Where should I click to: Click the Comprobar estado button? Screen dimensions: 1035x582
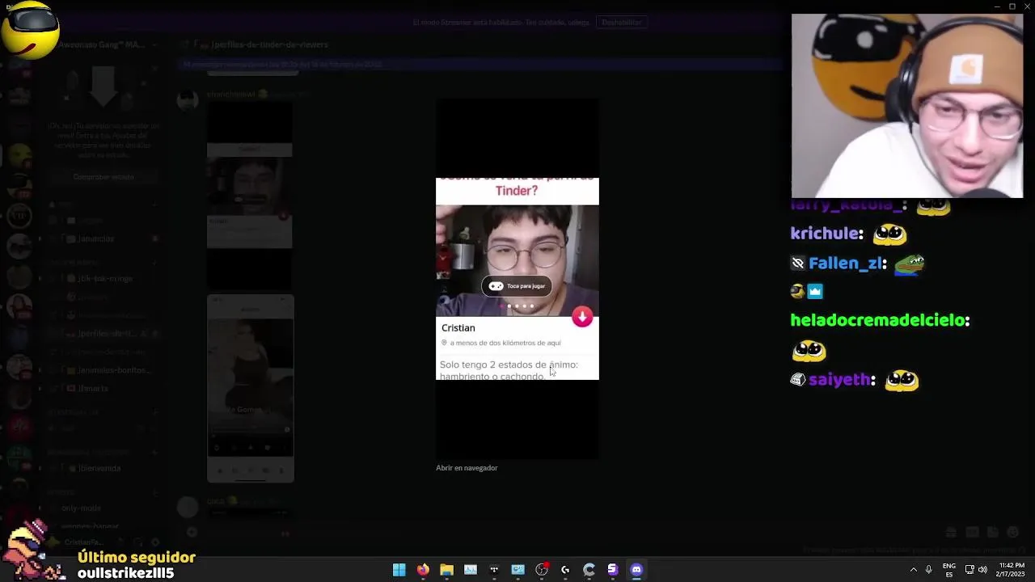click(103, 177)
